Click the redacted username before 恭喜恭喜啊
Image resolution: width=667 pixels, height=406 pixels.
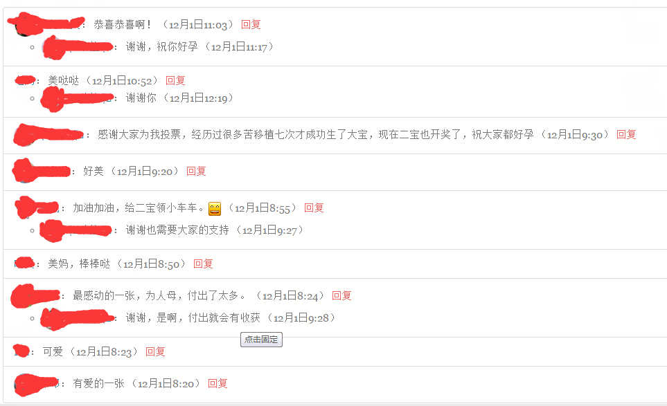coord(46,24)
